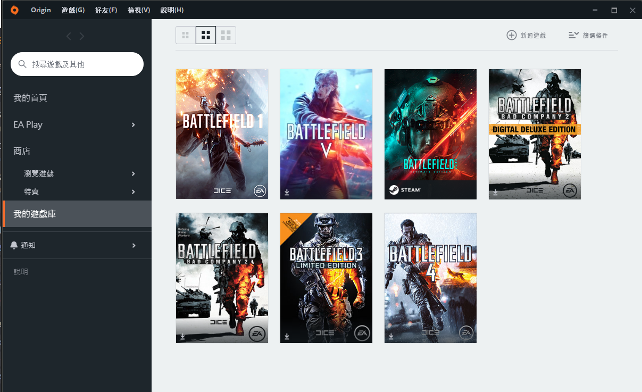642x392 pixels.
Task: Switch to small tile grid view
Action: pyautogui.click(x=186, y=35)
